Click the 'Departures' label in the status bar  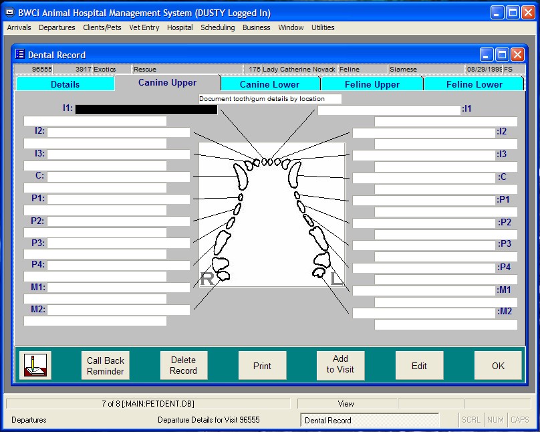29,420
